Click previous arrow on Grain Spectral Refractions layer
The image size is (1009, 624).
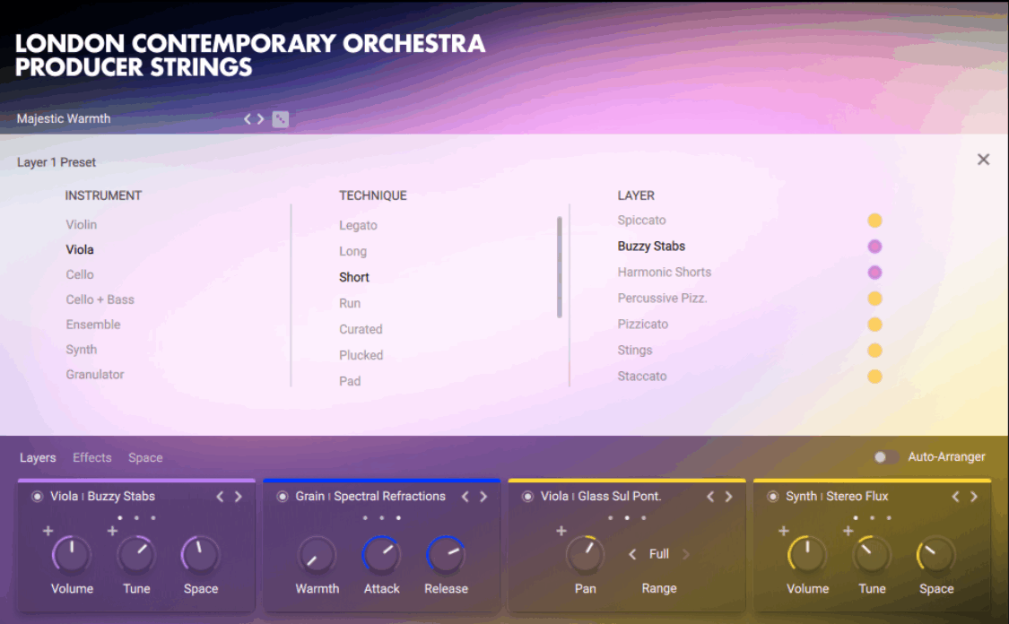point(465,497)
